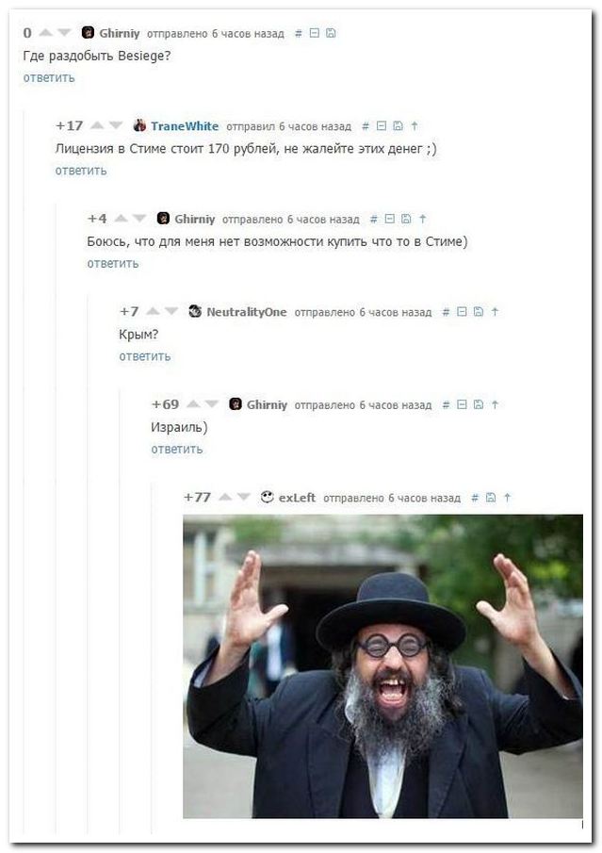Reply to the question about Besiege
Viewport: 602px width, 853px height.
(x=49, y=78)
